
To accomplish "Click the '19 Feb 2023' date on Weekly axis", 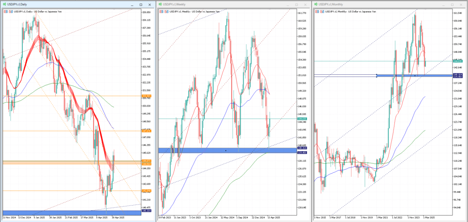I will pos(164,217).
